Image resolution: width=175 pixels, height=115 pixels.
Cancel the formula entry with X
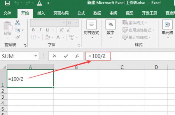point(55,56)
